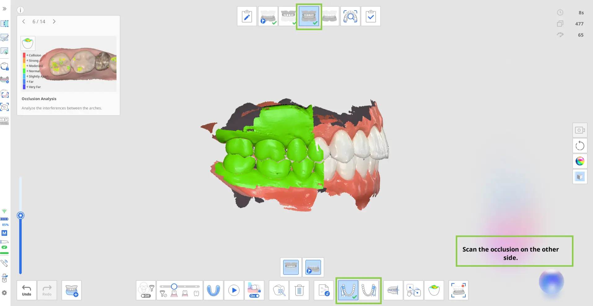Open the tooth region capture tool
This screenshot has width=593, height=306.
pos(5,94)
